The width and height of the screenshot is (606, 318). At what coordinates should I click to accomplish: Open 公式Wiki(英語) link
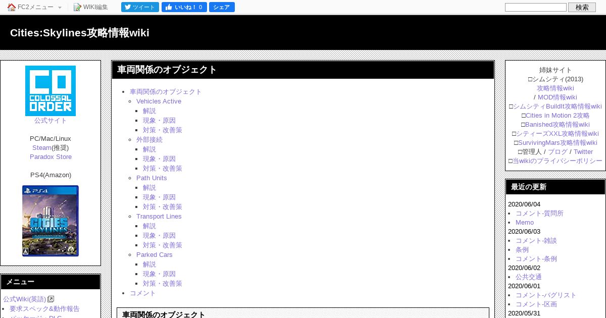click(x=24, y=299)
